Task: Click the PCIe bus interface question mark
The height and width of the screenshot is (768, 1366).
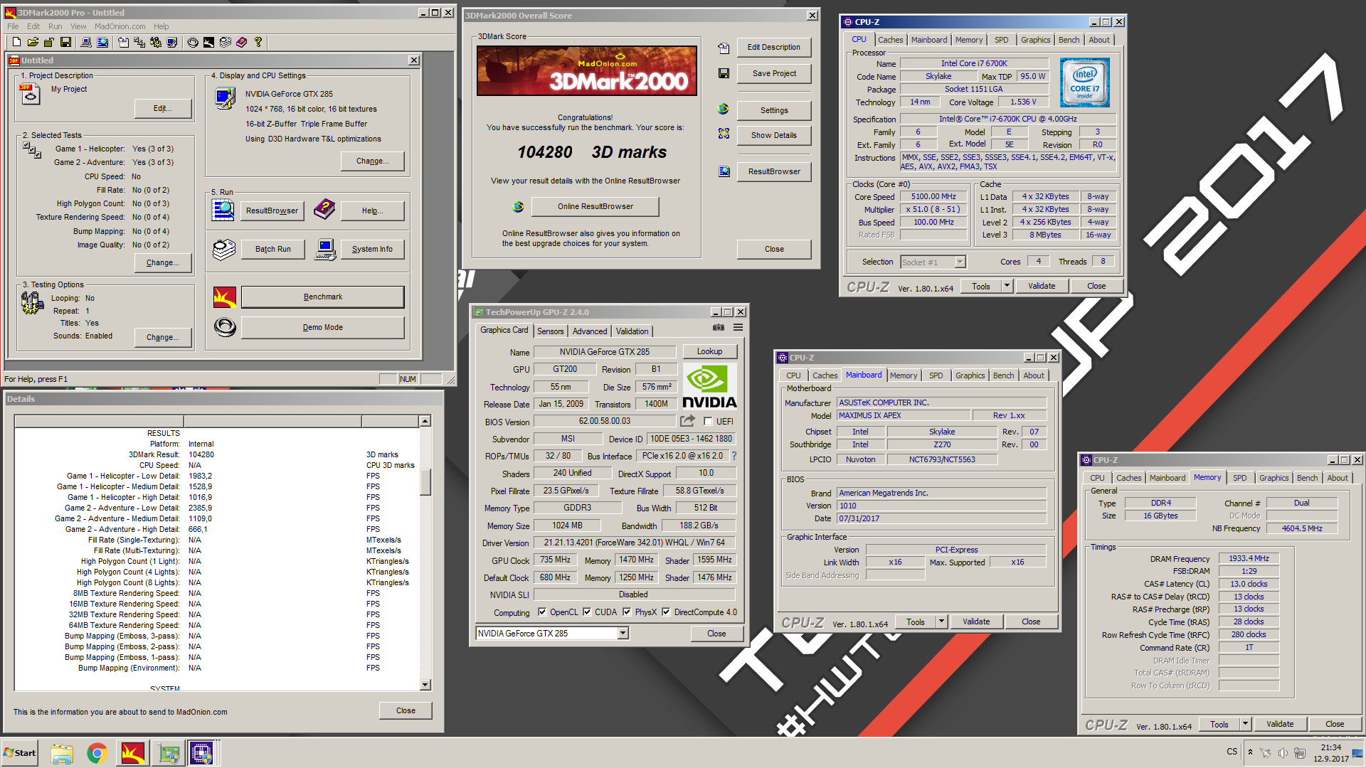Action: [734, 456]
